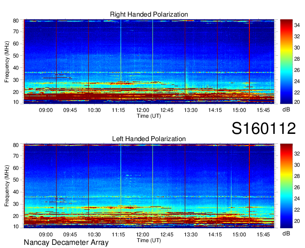Click the Right Handed Polarization plot title
Viewport: 305px width, 248px height.
point(149,14)
